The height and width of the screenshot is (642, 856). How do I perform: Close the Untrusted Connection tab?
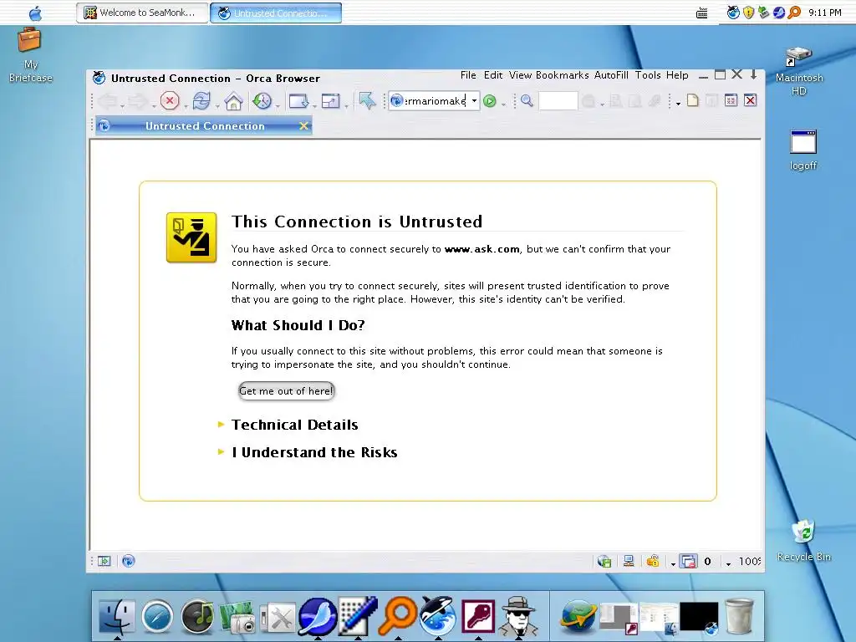(x=304, y=126)
